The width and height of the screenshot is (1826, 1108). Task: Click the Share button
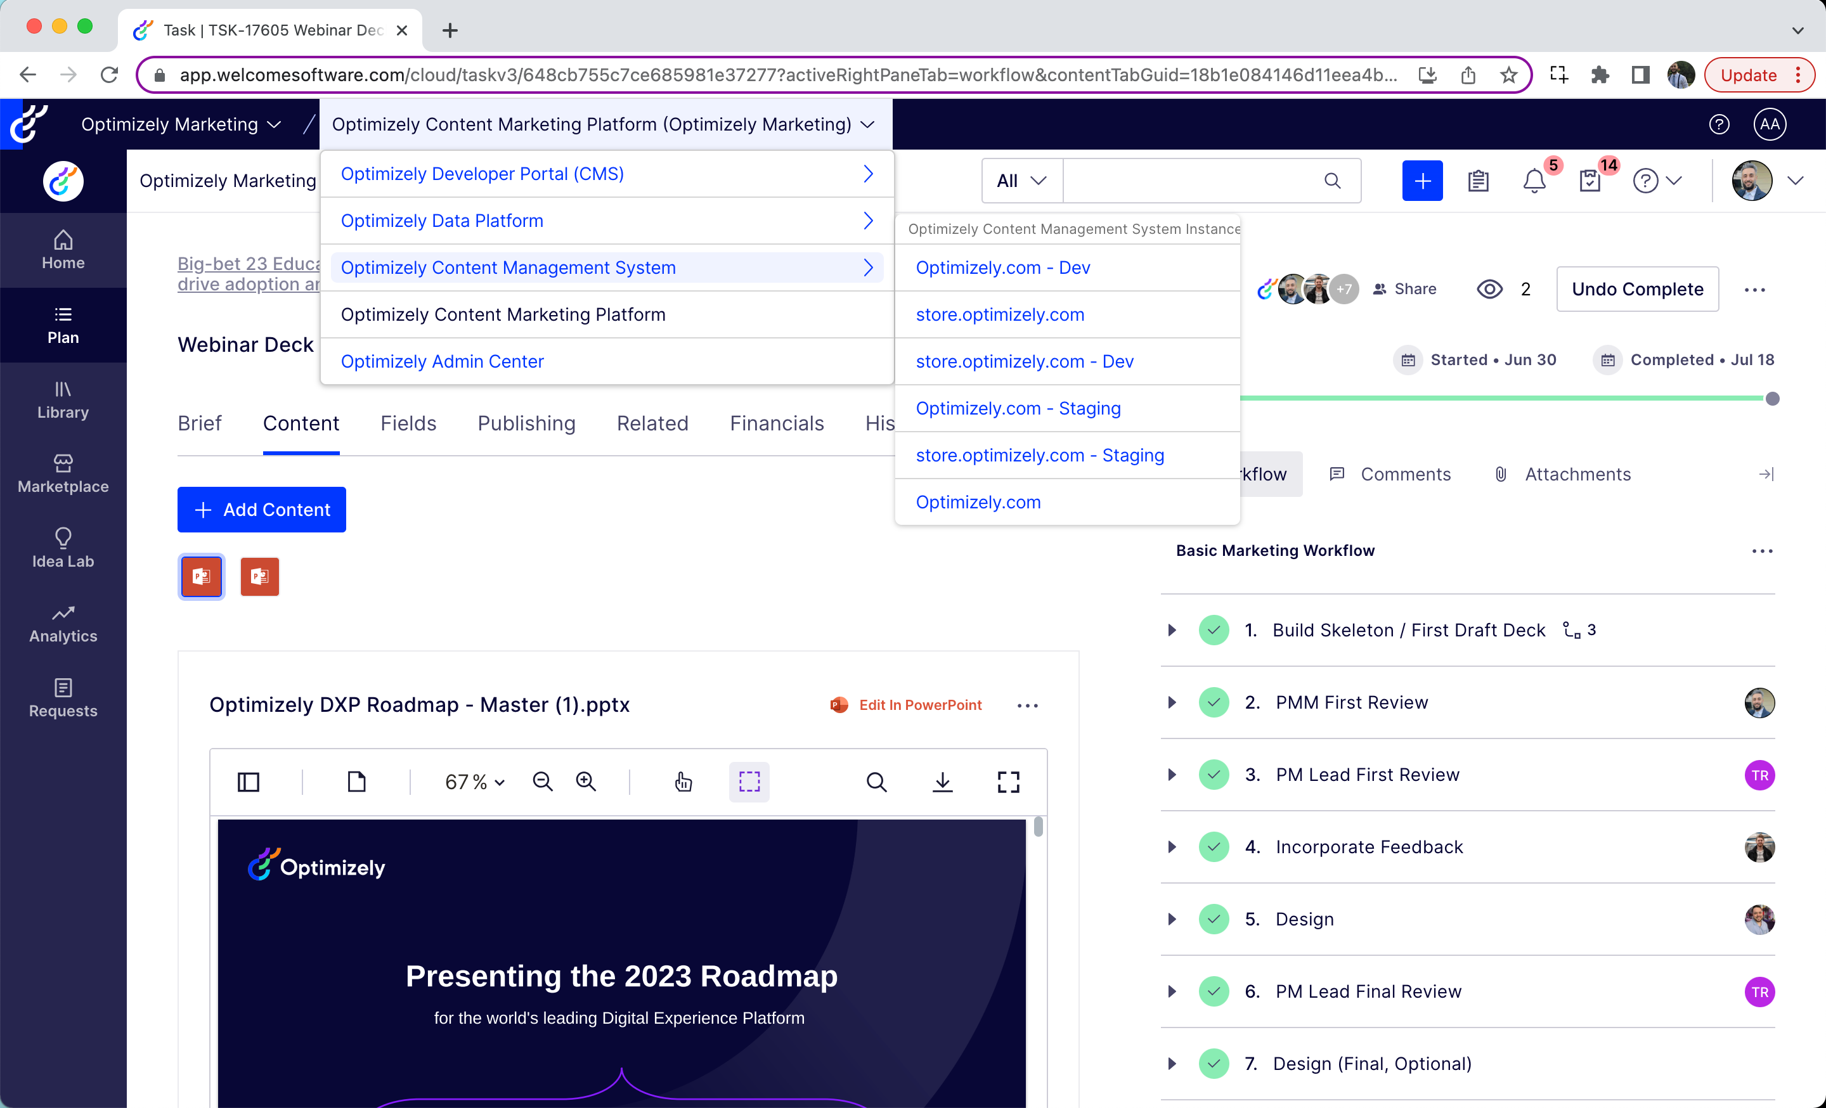(x=1404, y=289)
